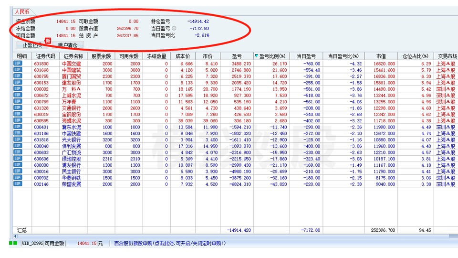The height and width of the screenshot is (258, 458).
Task: Open detail icon for 民生银行 row
Action: click(18, 171)
